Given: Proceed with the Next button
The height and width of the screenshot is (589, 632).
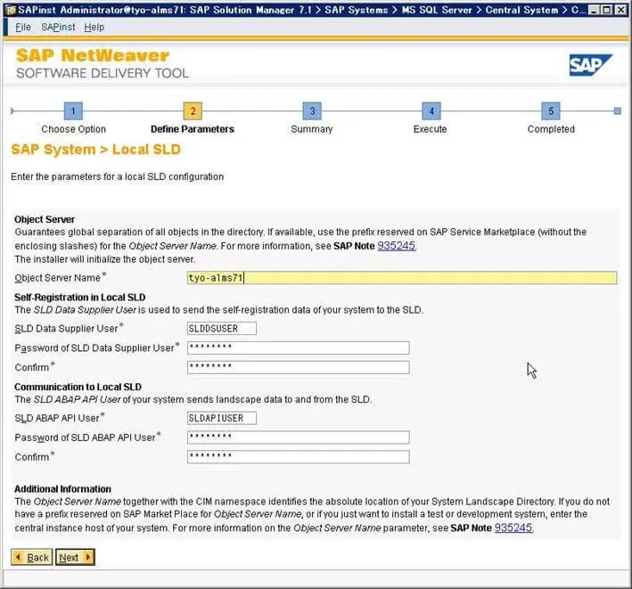Looking at the screenshot, I should click(x=75, y=557).
